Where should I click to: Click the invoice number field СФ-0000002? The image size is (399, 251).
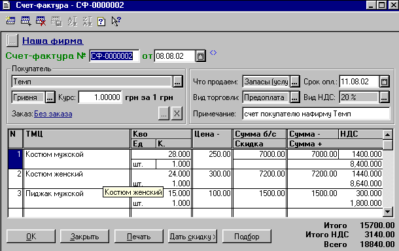pyautogui.click(x=114, y=56)
